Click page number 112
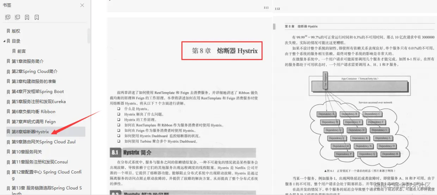 tap(277, 9)
